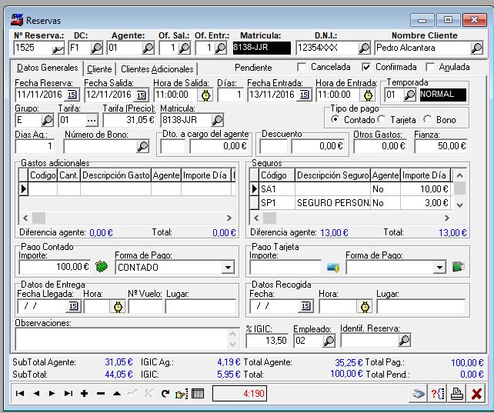Open the Hora de Entrada clock picker

pos(368,95)
